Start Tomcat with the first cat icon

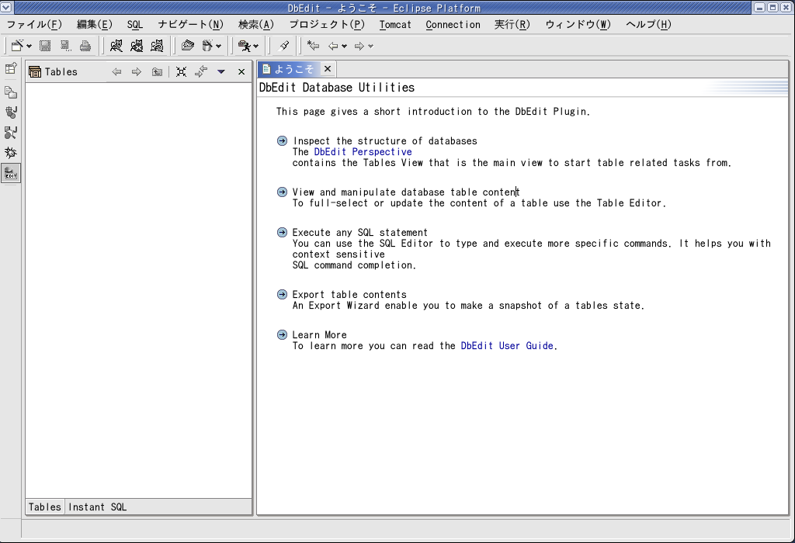[x=116, y=46]
